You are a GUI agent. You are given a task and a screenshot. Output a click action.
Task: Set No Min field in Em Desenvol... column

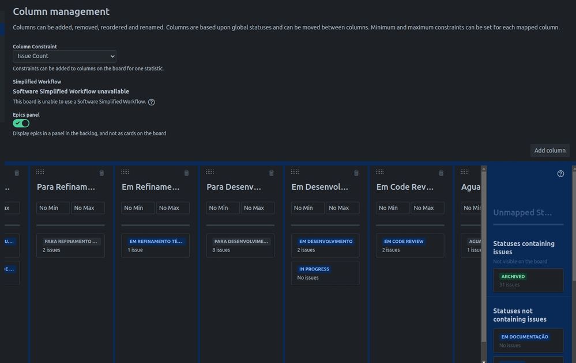pos(307,208)
